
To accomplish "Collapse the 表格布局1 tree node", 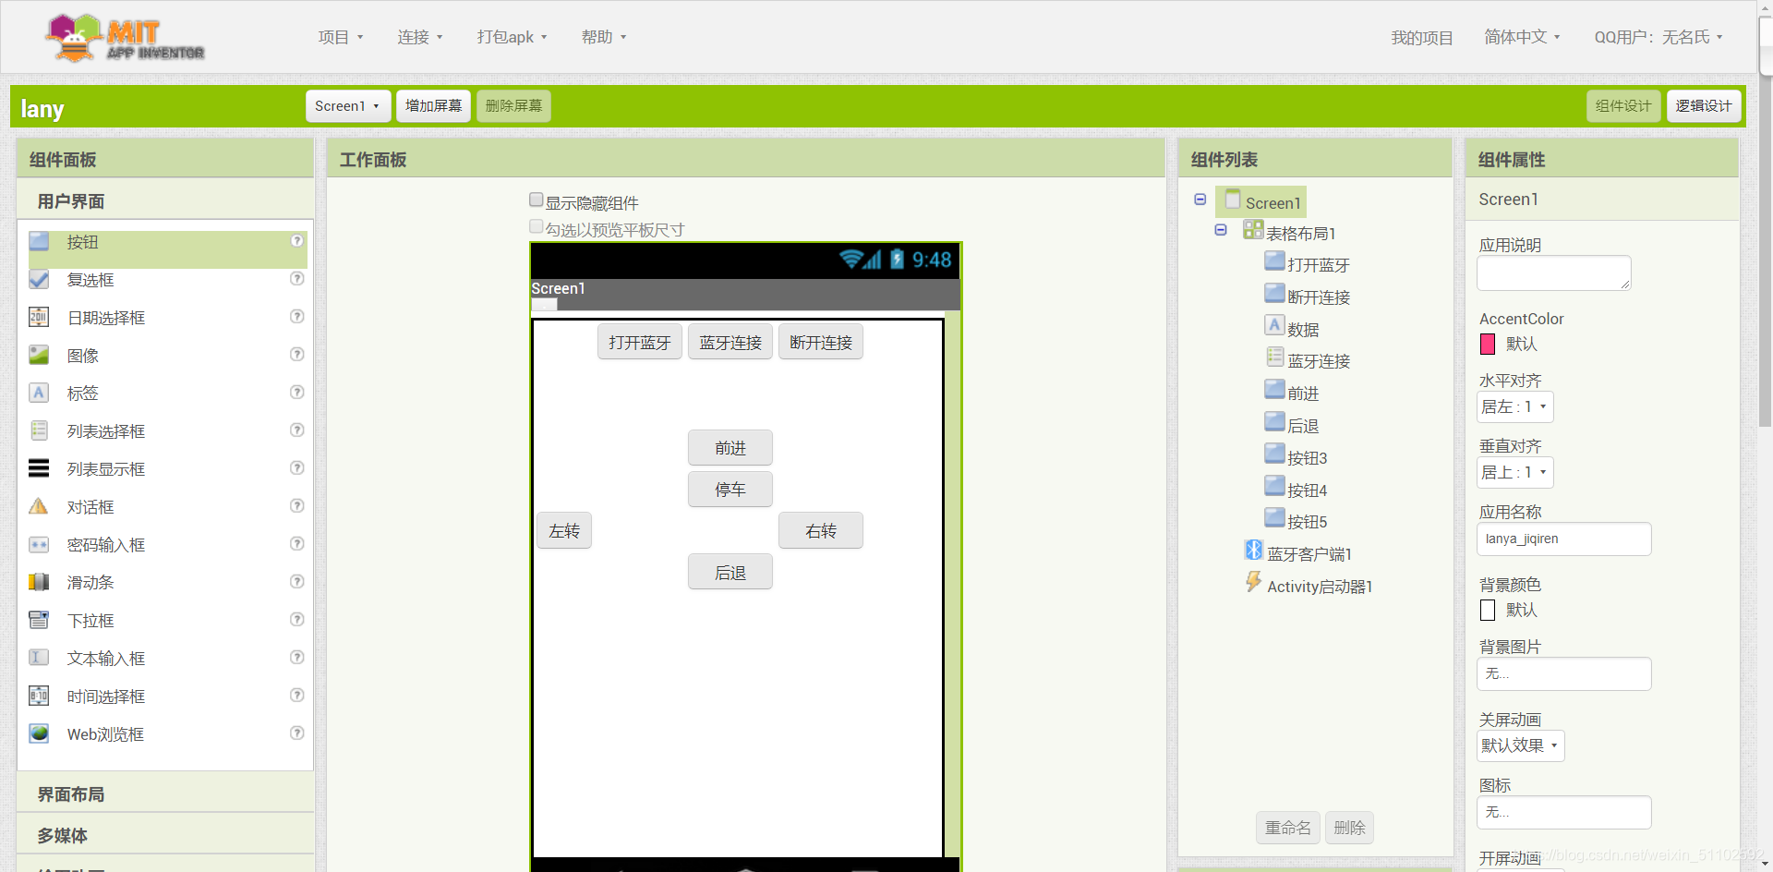I will click(1221, 230).
